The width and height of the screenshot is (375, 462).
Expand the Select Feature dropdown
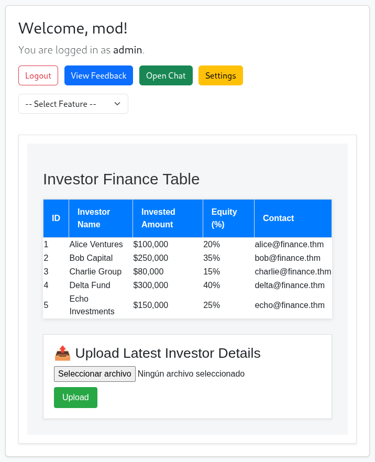73,104
